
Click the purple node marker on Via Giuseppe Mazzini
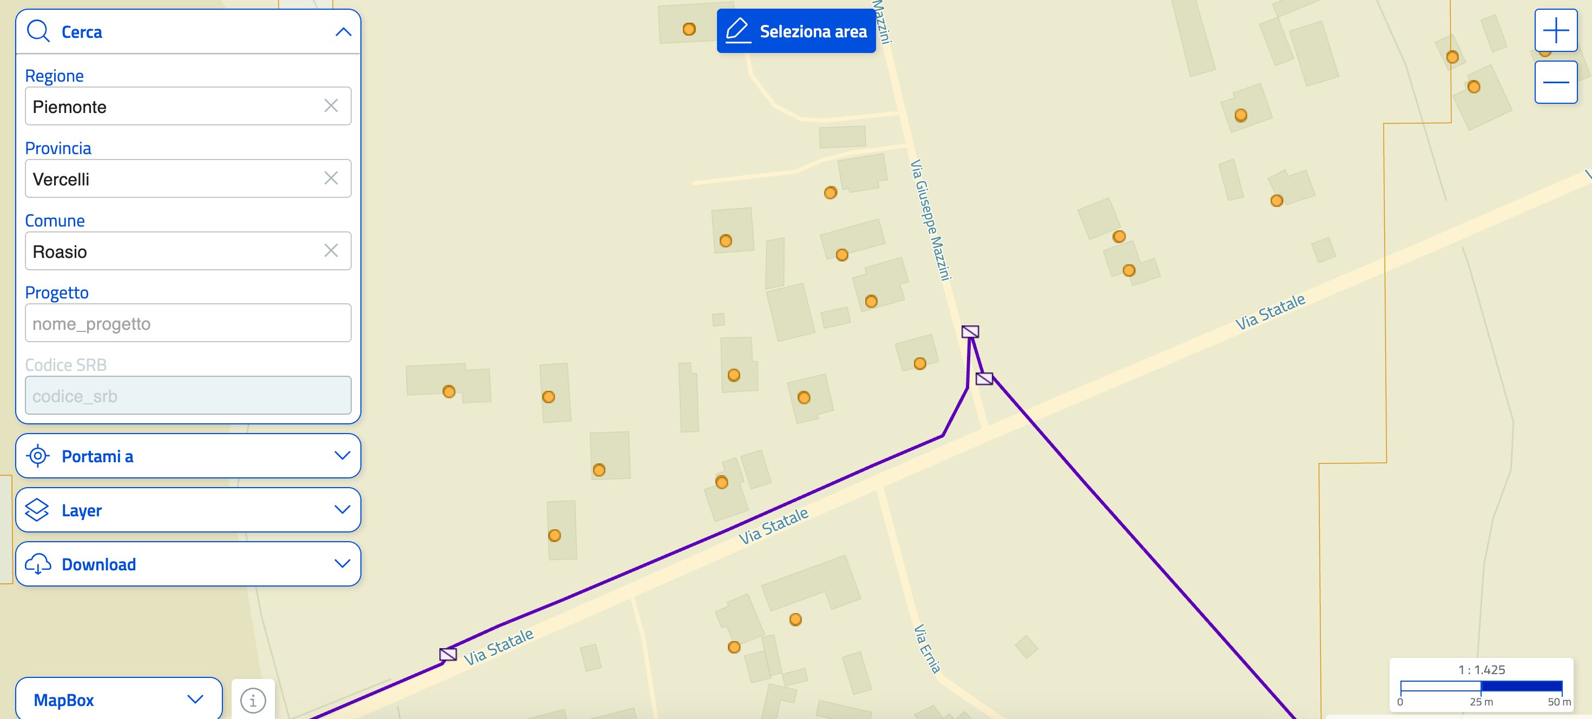[x=970, y=332]
